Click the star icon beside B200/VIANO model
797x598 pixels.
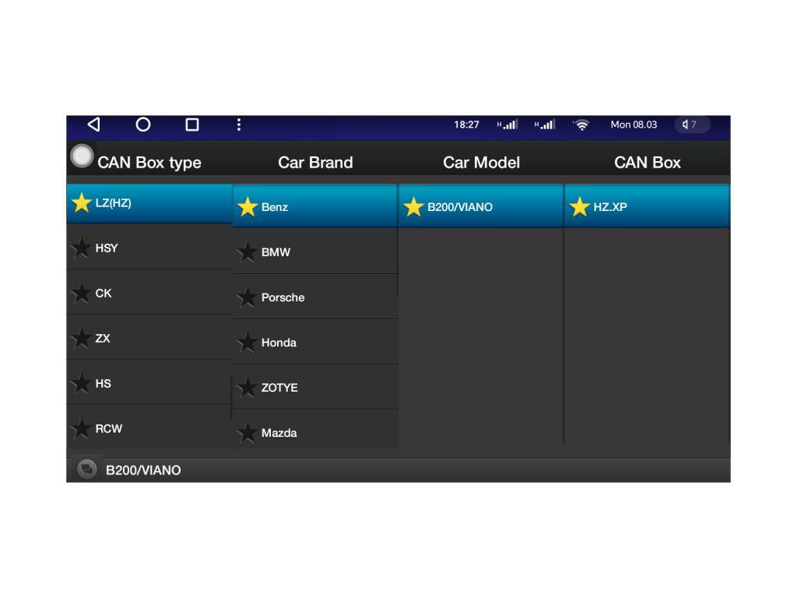click(413, 207)
